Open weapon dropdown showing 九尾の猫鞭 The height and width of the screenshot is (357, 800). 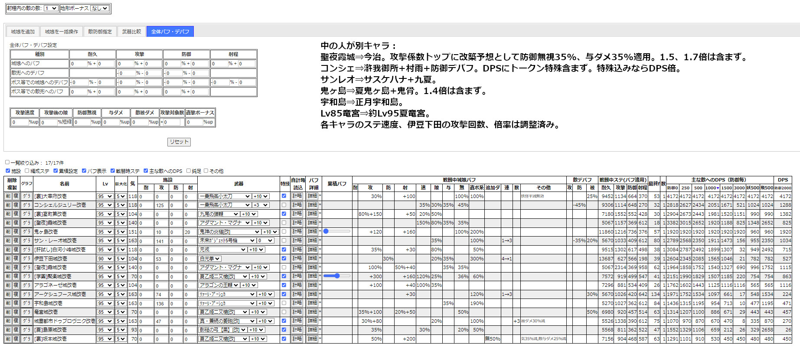(219, 214)
